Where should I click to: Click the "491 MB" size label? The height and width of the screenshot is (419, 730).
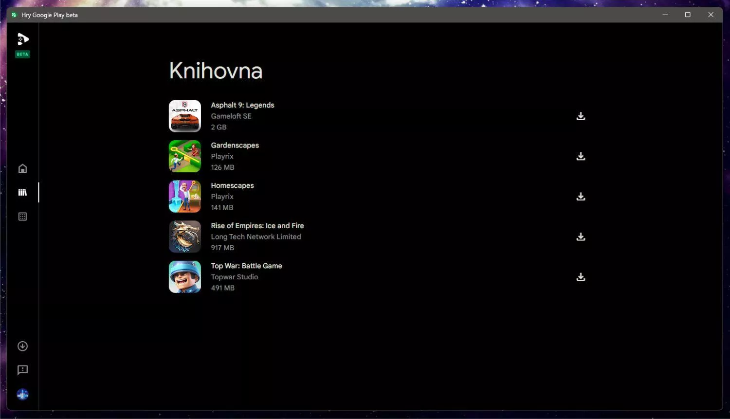223,288
